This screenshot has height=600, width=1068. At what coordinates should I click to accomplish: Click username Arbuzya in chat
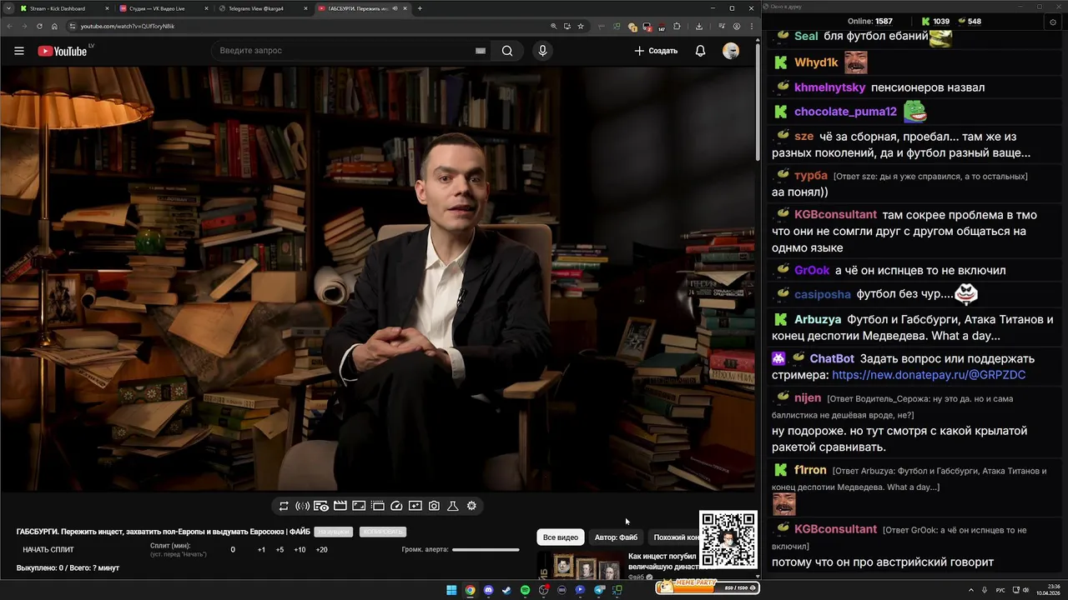pos(818,319)
